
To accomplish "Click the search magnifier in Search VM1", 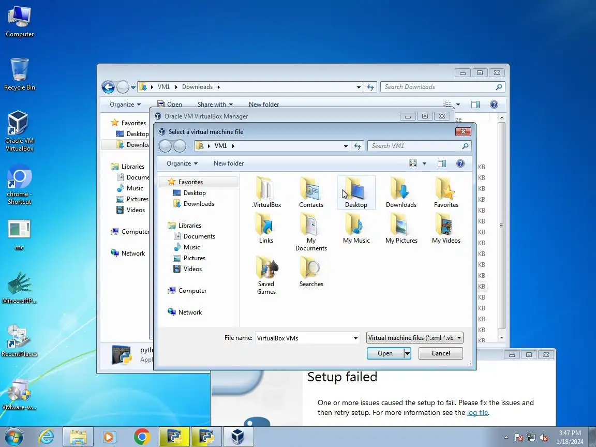I will click(x=465, y=146).
